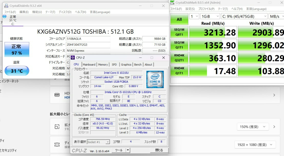Click the 正常 97% health status box
The width and height of the screenshot is (284, 156).
[x=17, y=50]
